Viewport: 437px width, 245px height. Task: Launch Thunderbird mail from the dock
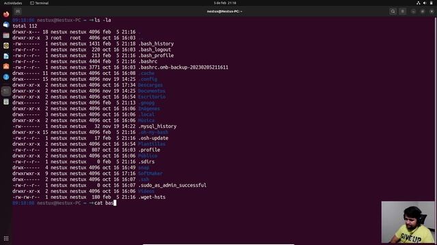point(6,24)
